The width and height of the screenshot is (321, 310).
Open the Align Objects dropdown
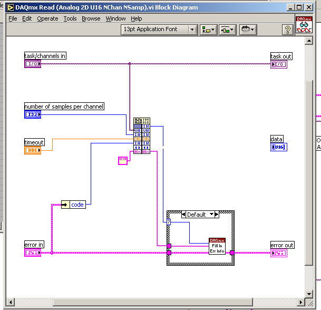[208, 30]
